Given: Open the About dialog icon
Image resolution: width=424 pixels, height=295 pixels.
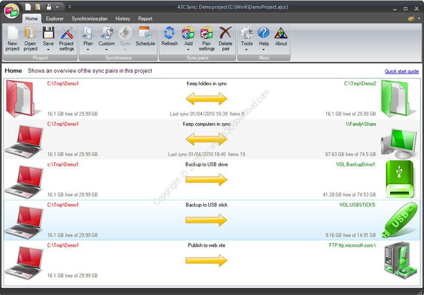Looking at the screenshot, I should coord(281,34).
